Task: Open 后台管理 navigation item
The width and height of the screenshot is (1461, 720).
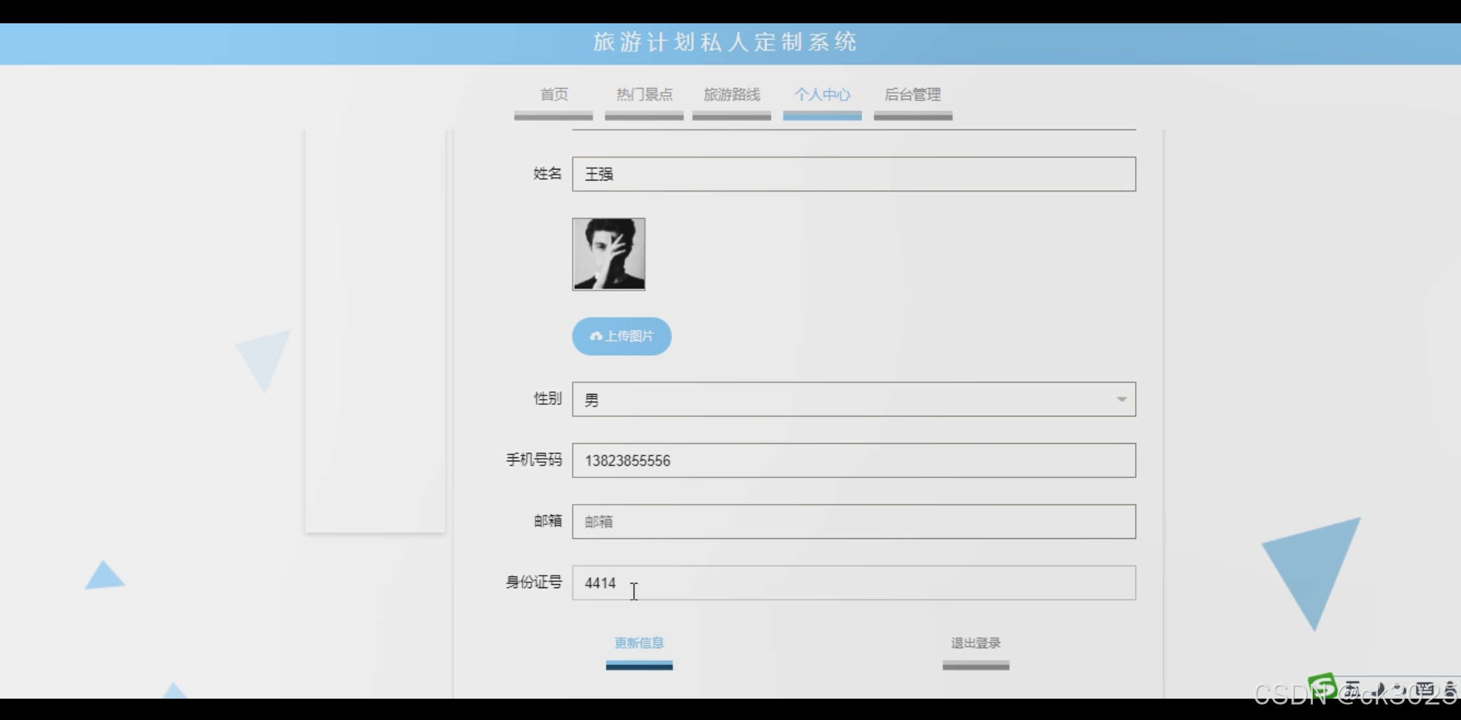Action: coord(913,95)
